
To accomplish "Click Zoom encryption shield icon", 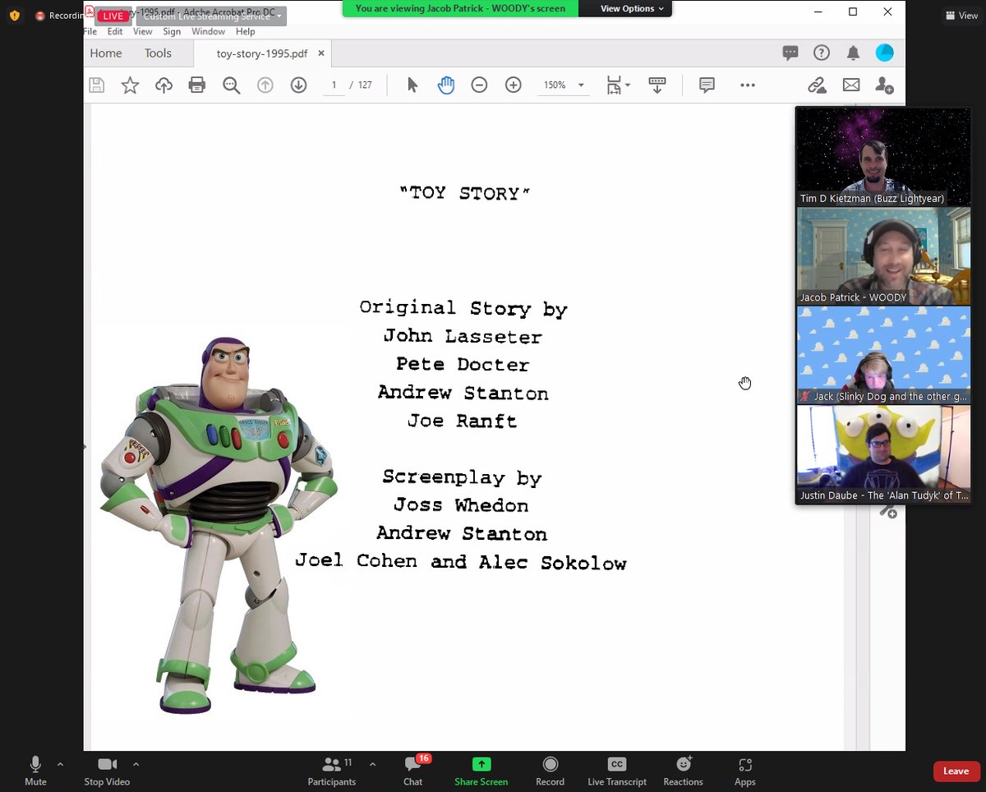I will 14,15.
